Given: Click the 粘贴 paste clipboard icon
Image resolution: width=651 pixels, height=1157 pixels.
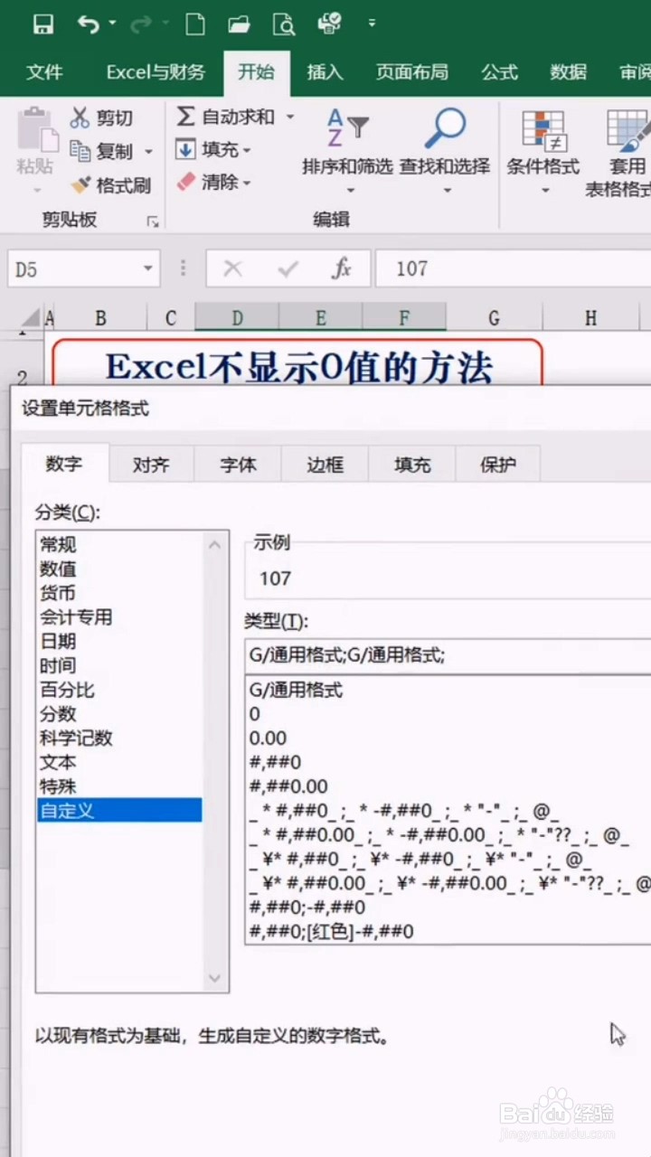Looking at the screenshot, I should coord(36,129).
